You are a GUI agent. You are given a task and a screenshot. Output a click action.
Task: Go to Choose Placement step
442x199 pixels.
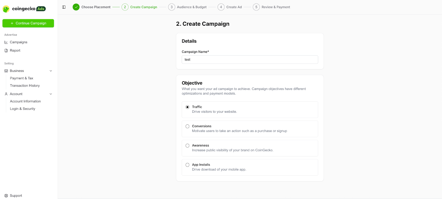96,7
